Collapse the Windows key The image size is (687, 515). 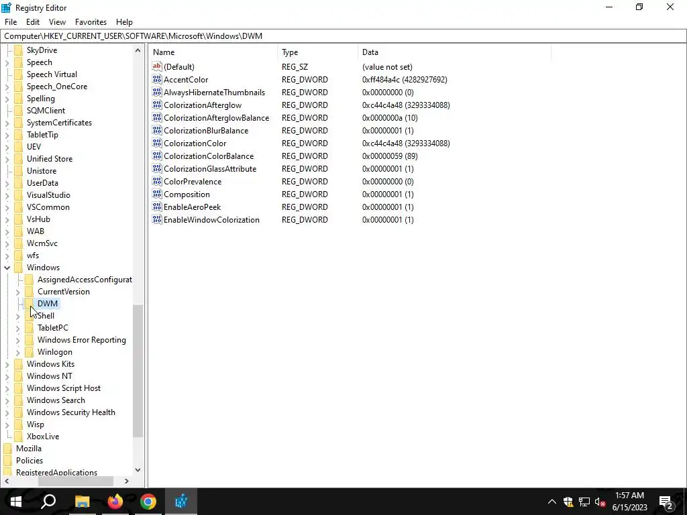click(x=7, y=267)
